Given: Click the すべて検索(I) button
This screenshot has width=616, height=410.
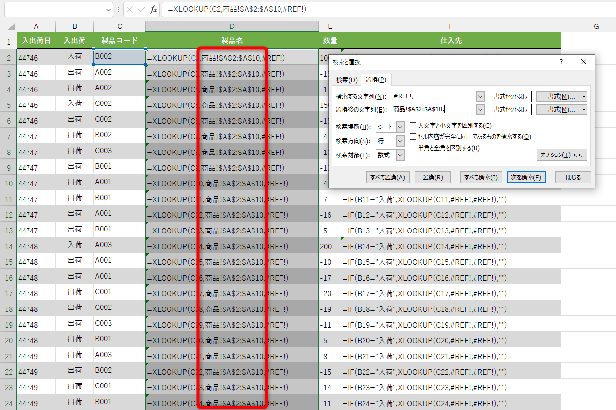Looking at the screenshot, I should (x=481, y=178).
